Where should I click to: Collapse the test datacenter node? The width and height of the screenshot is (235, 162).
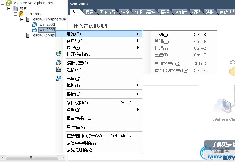coord(9,8)
